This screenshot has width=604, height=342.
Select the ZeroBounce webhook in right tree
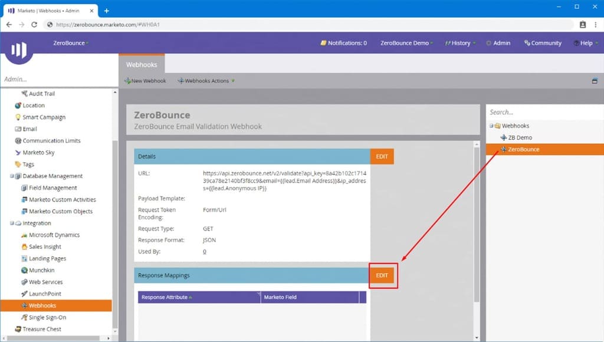point(544,149)
